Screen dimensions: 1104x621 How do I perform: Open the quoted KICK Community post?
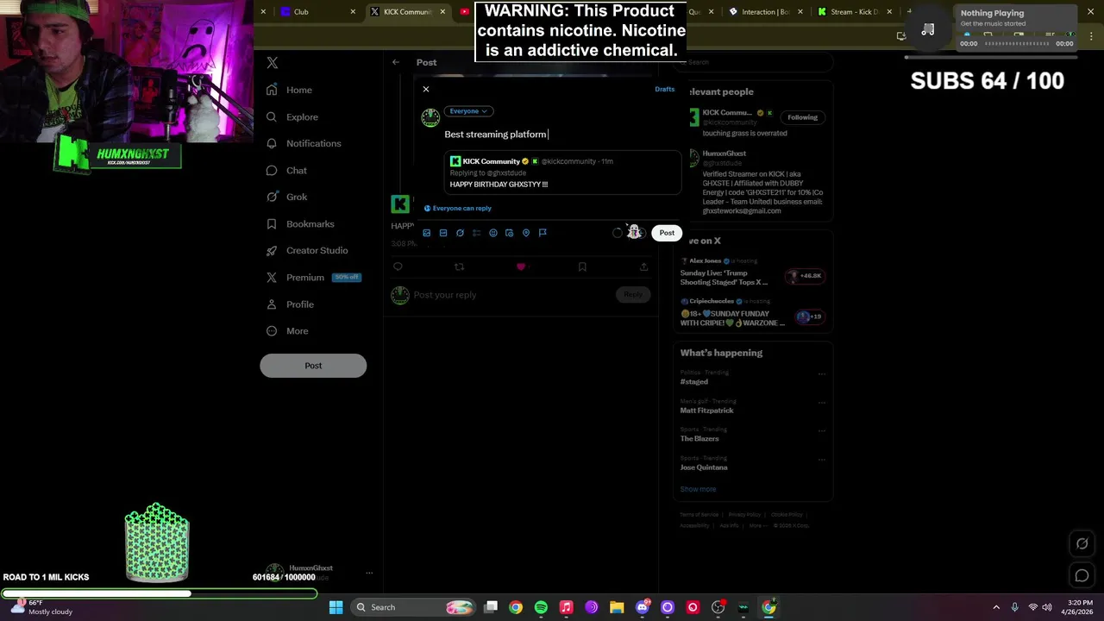tap(562, 172)
